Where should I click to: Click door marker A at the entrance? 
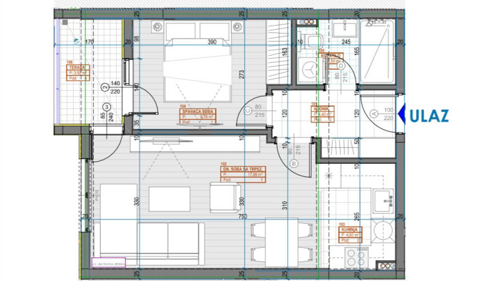click(x=374, y=113)
